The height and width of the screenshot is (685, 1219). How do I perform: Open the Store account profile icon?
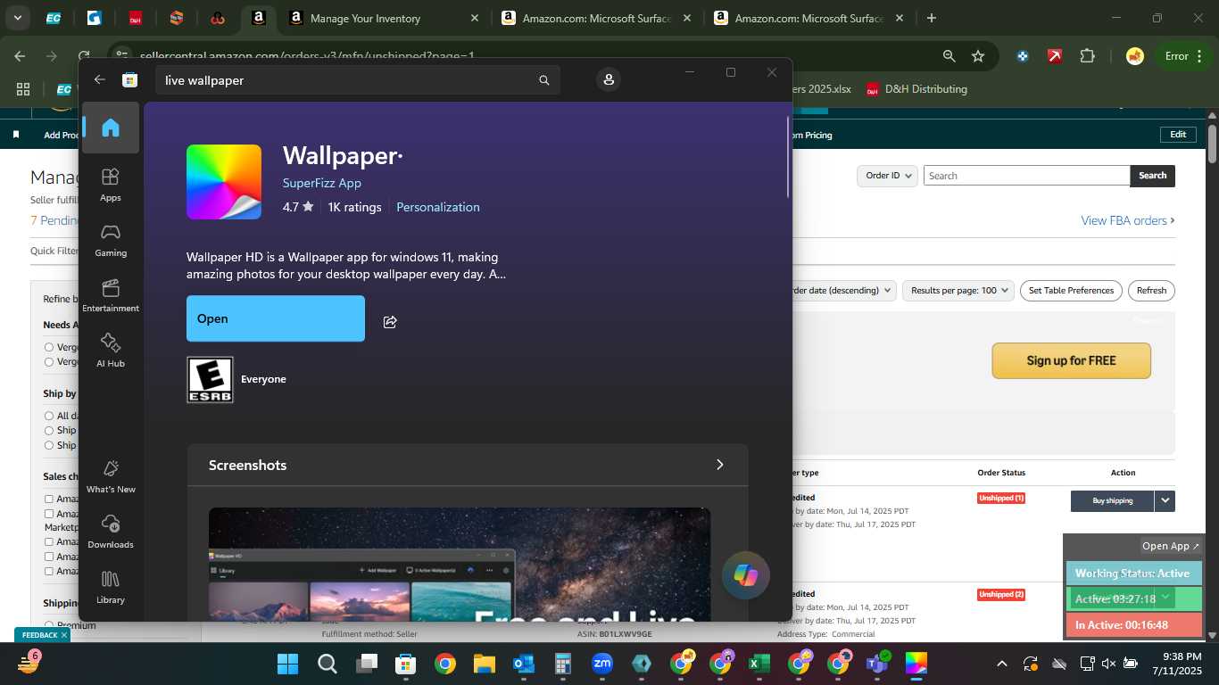point(609,80)
